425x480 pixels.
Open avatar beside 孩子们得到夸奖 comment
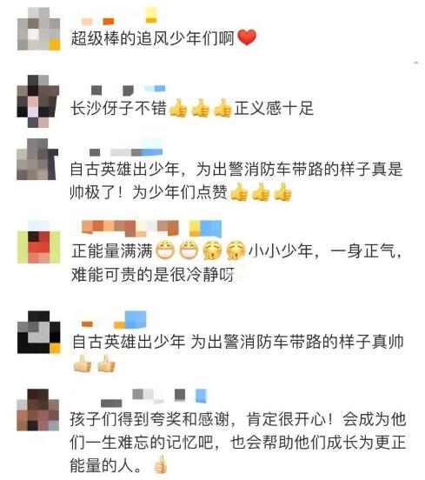coord(37,410)
